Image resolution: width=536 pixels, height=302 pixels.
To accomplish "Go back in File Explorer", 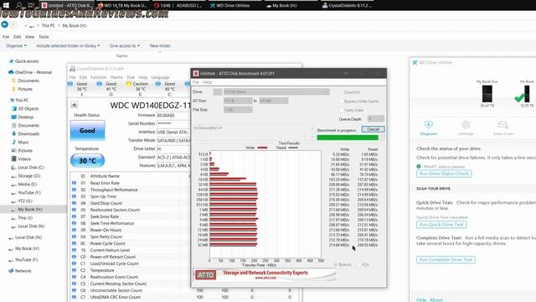I will click(5, 24).
